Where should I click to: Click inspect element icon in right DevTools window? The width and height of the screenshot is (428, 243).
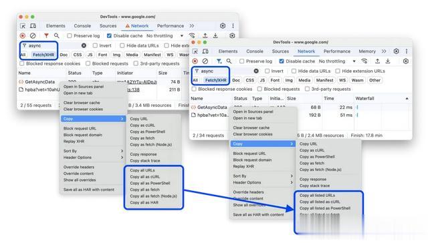[195, 51]
